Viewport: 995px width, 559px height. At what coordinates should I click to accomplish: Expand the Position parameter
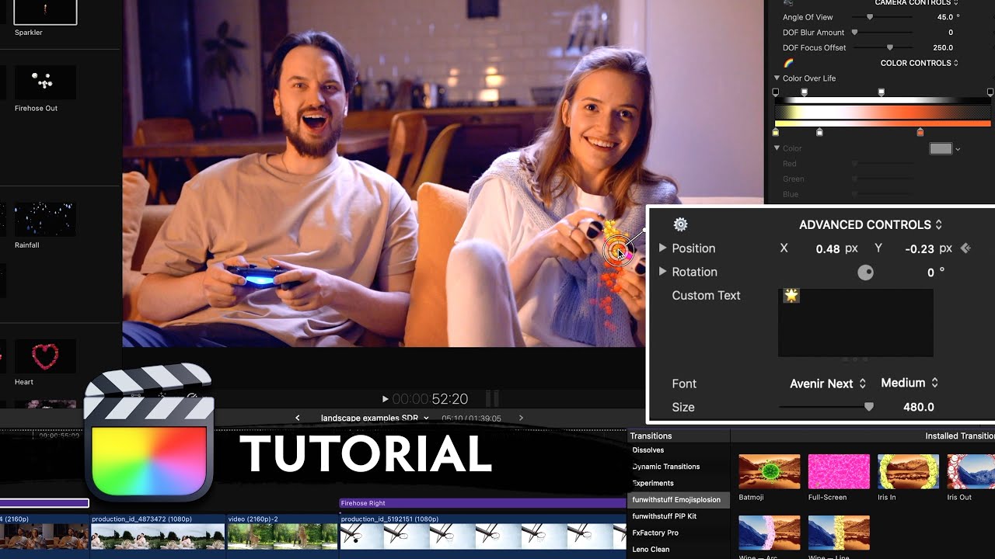(662, 248)
